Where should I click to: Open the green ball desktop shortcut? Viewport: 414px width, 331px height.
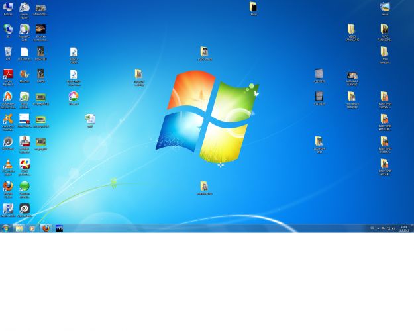25,189
